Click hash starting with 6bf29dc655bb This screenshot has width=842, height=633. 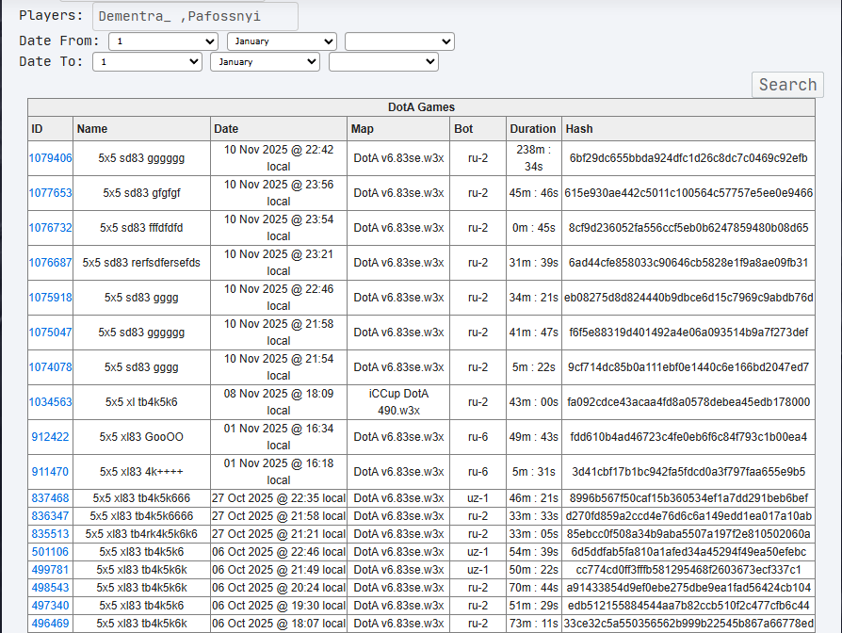coord(688,158)
